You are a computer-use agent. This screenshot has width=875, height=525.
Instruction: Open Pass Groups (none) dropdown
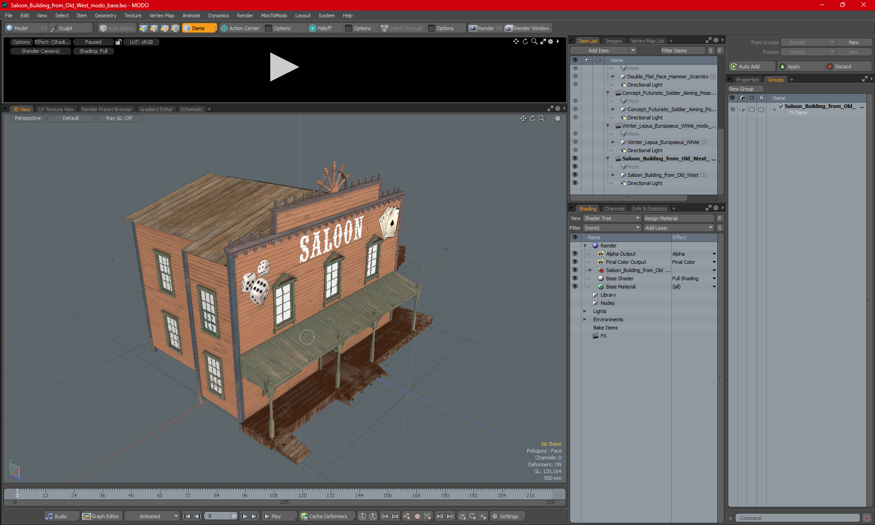coord(808,42)
